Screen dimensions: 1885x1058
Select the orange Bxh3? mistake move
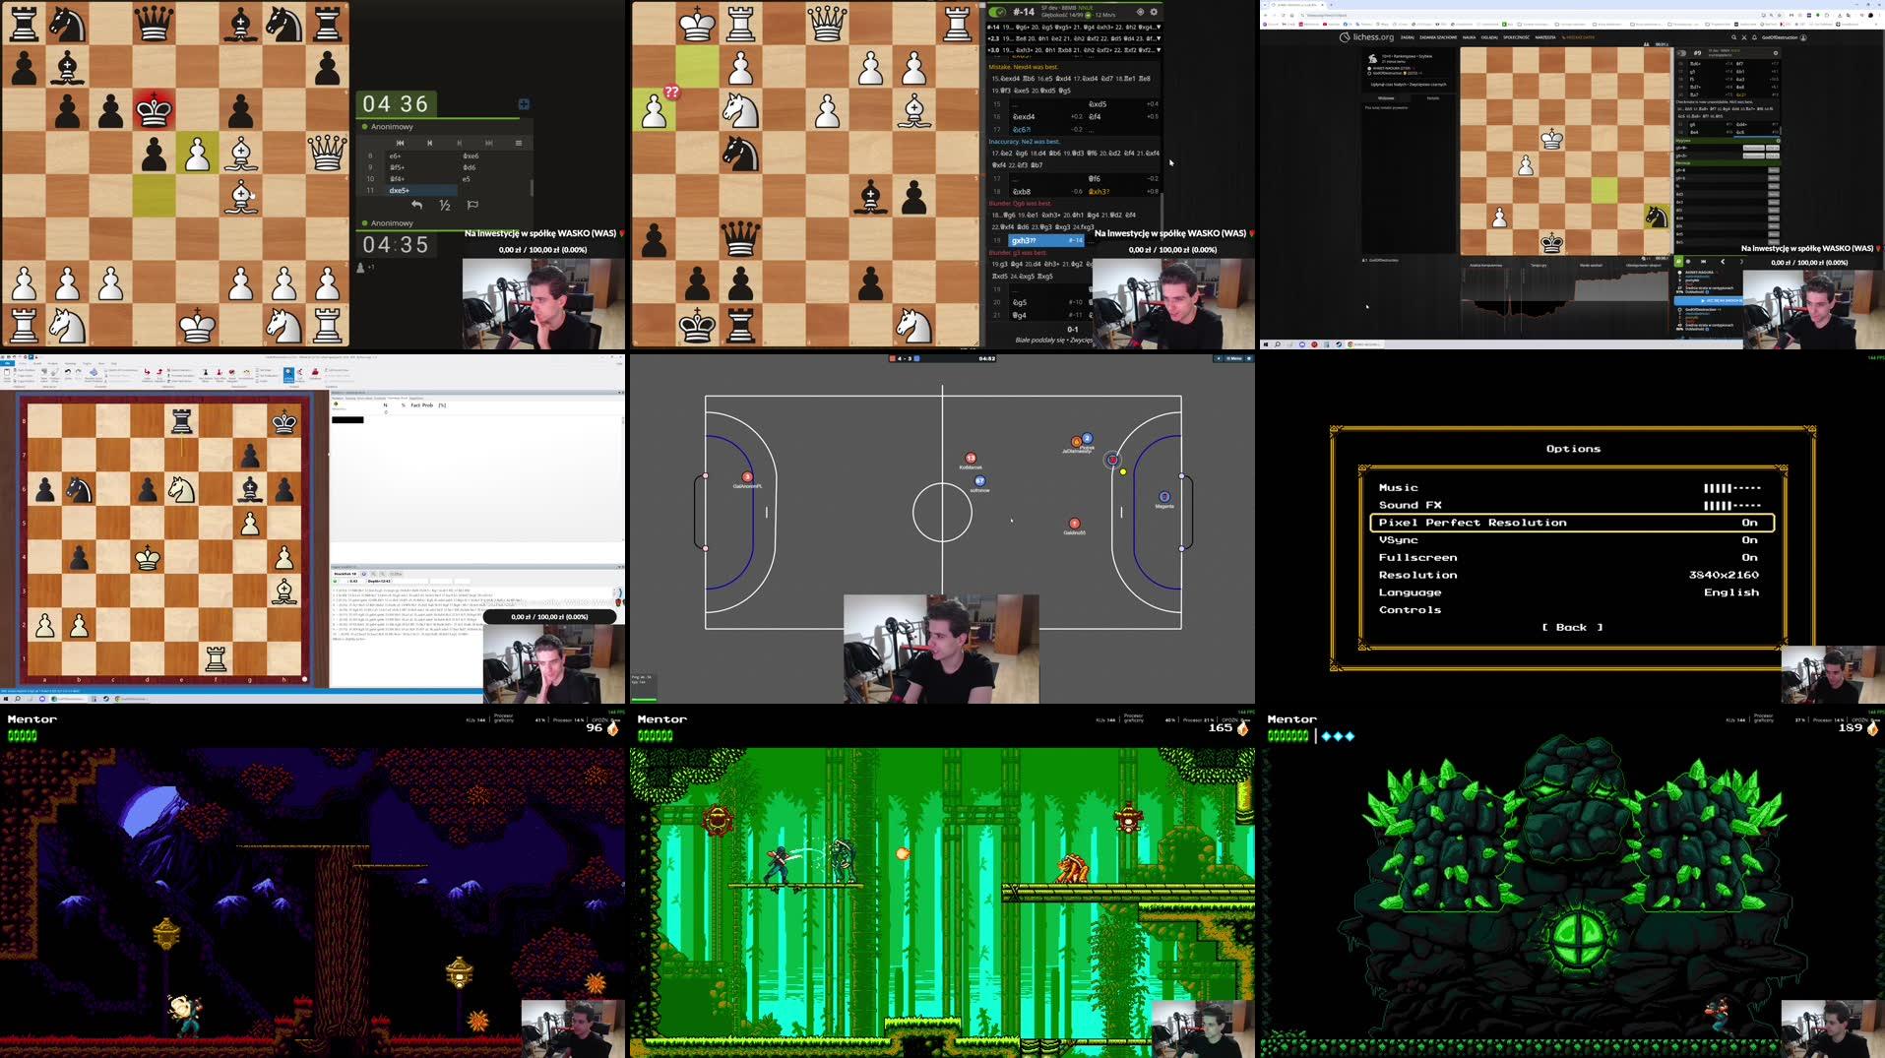point(1100,191)
